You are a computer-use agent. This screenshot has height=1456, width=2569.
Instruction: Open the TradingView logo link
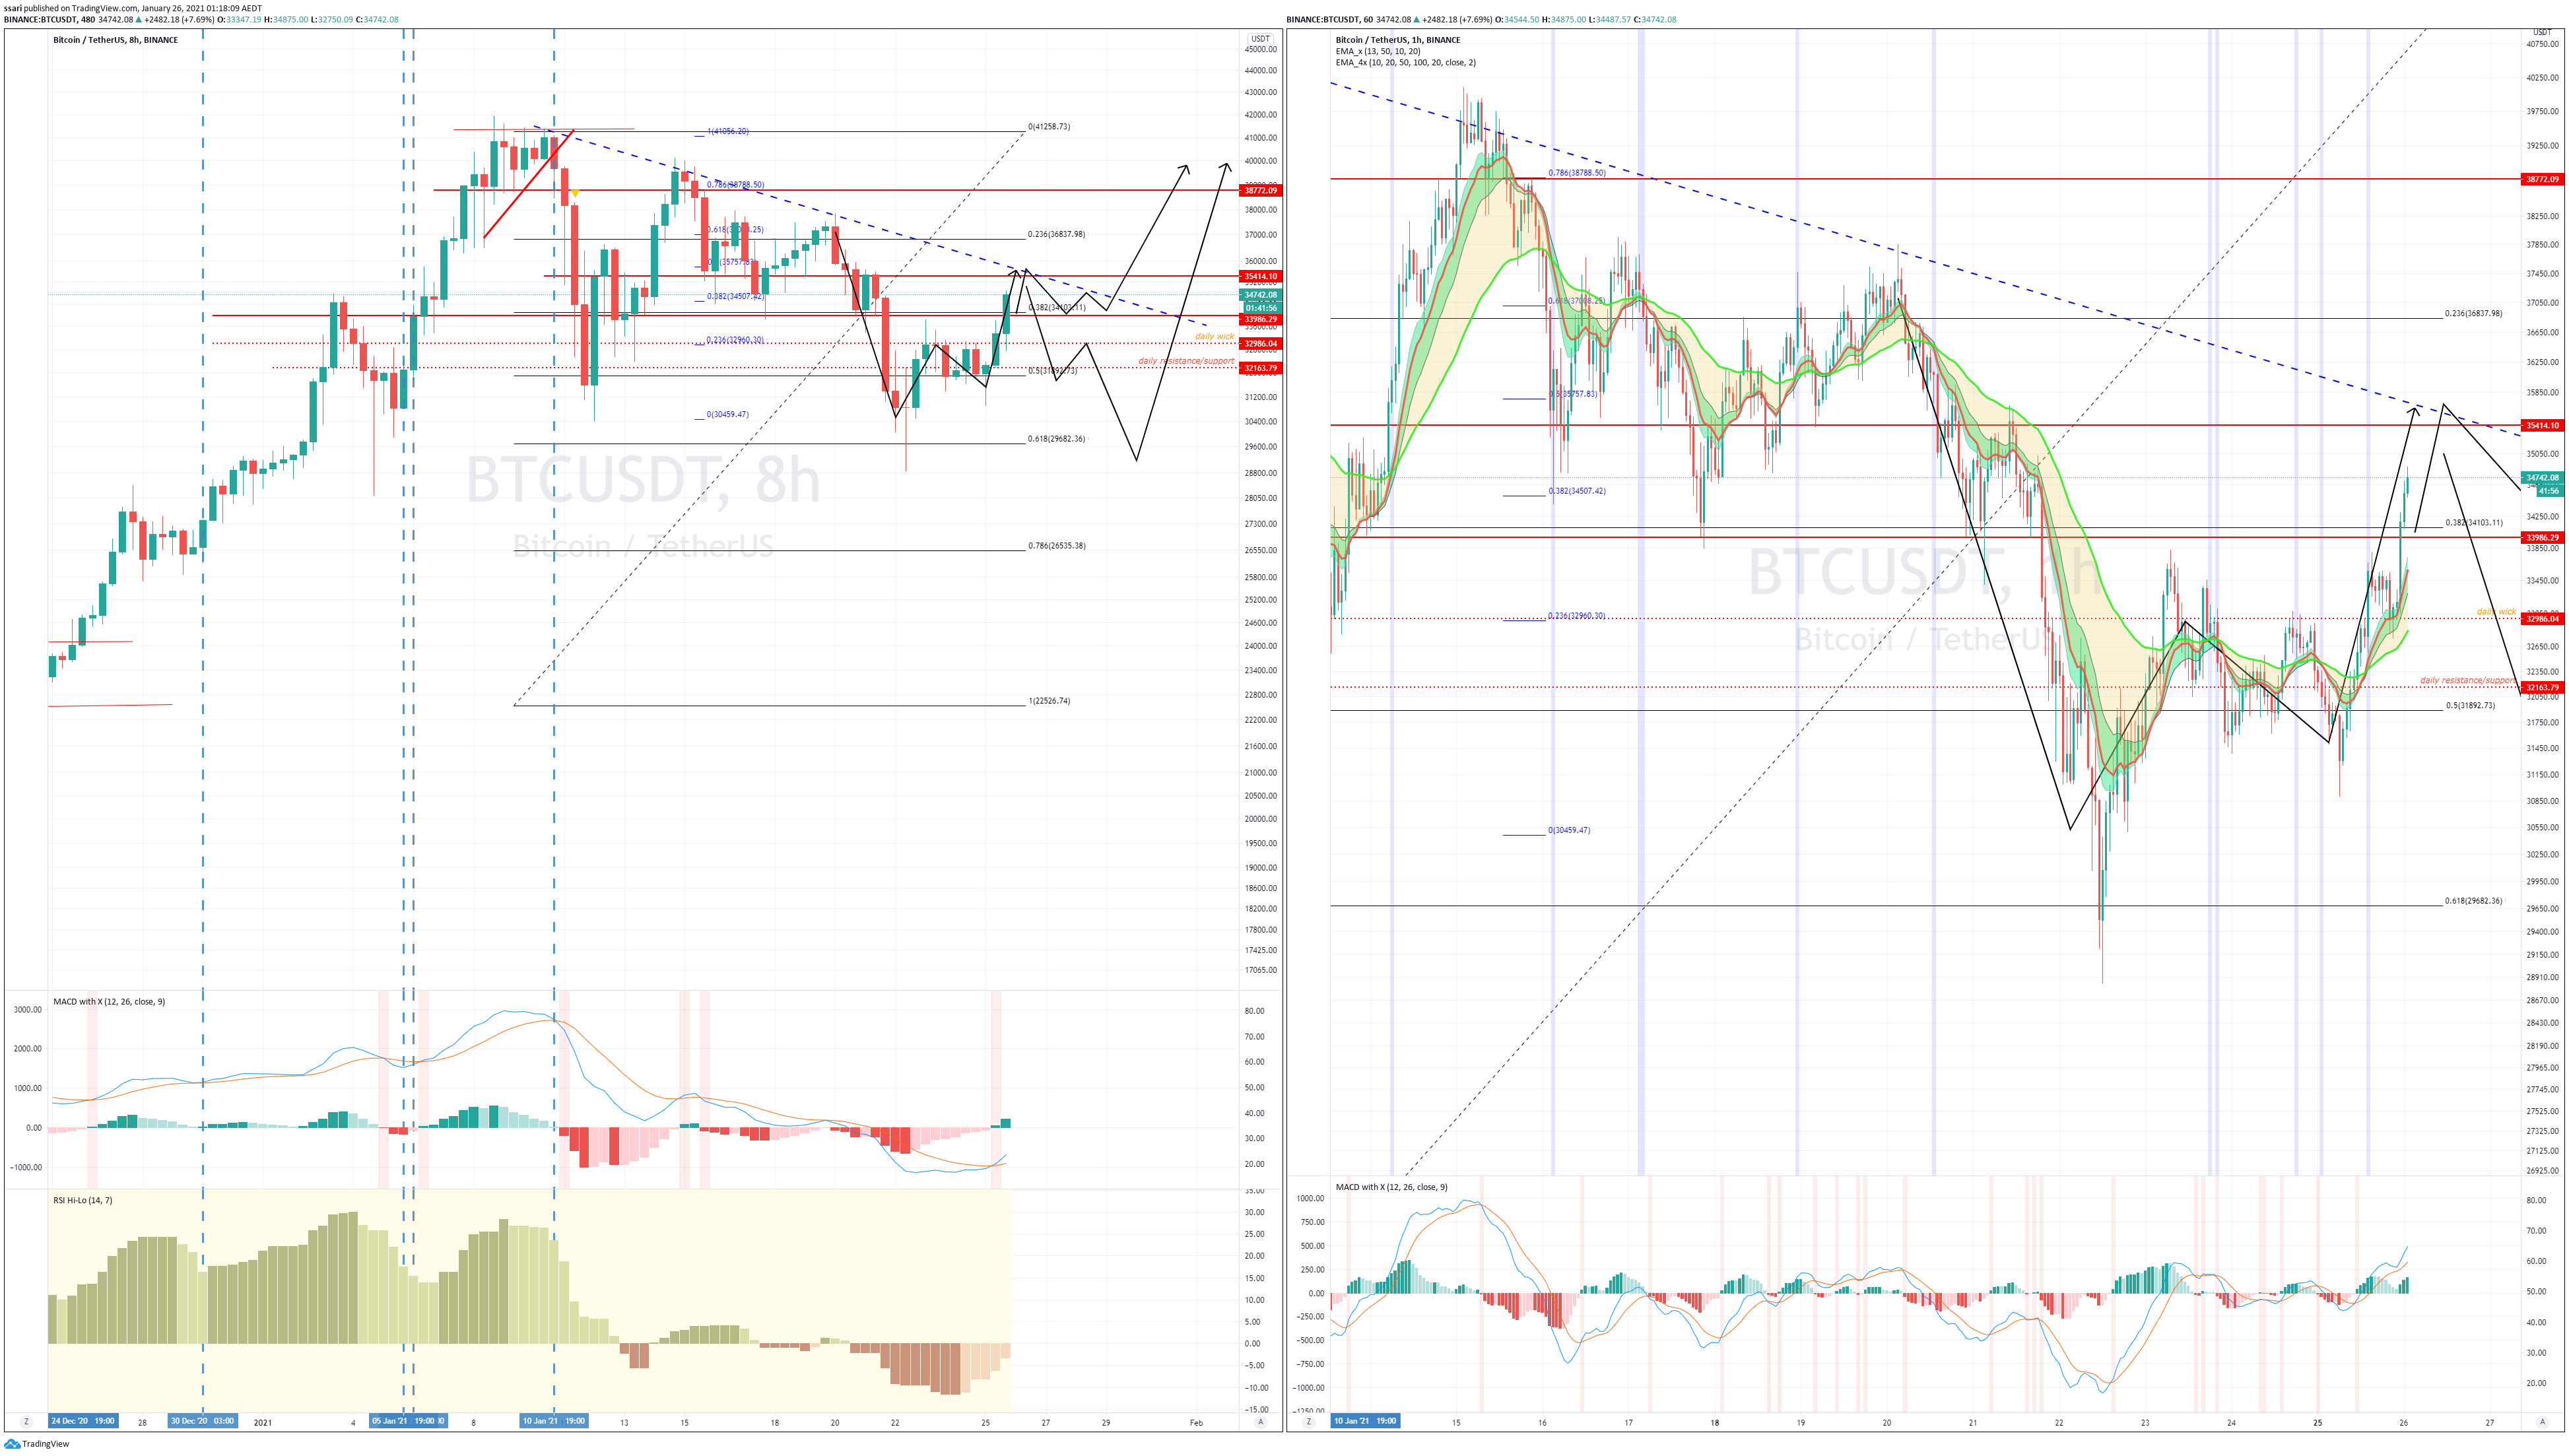click(37, 1444)
